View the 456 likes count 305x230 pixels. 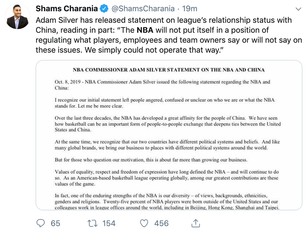pos(161,223)
